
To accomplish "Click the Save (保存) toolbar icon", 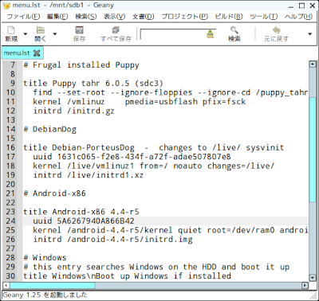I will pyautogui.click(x=79, y=30).
